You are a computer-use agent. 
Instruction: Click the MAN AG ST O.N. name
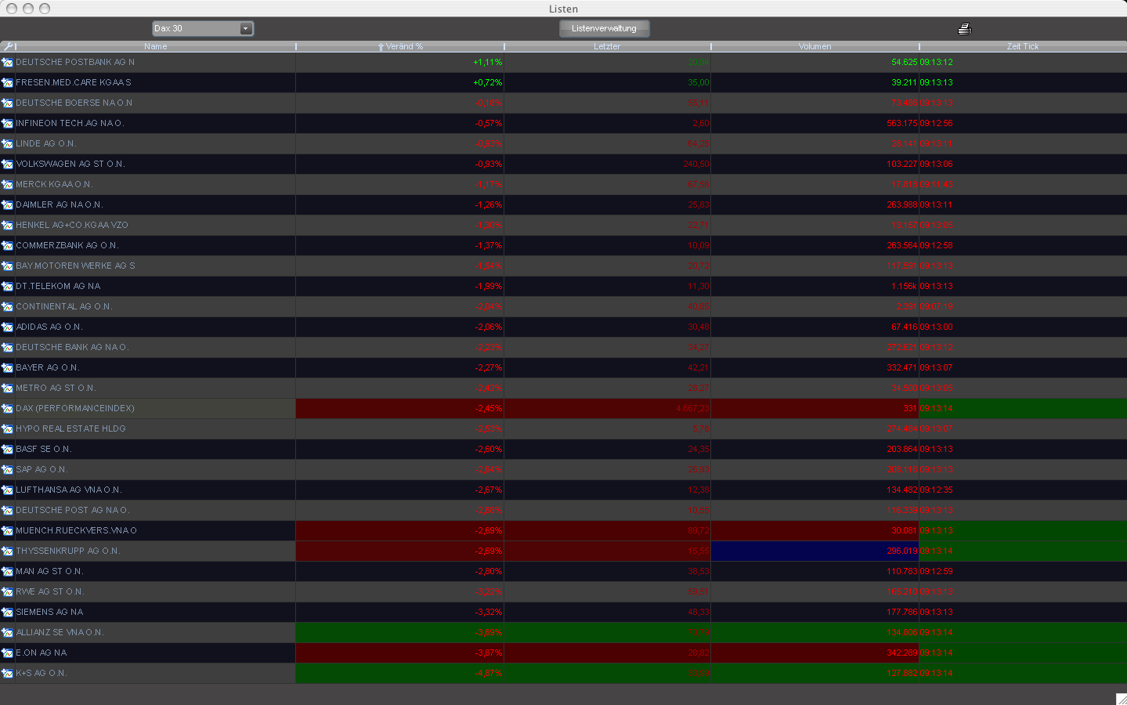click(x=49, y=571)
